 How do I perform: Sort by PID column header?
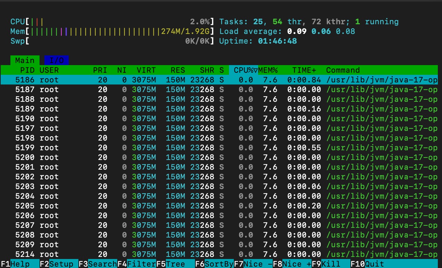click(27, 70)
